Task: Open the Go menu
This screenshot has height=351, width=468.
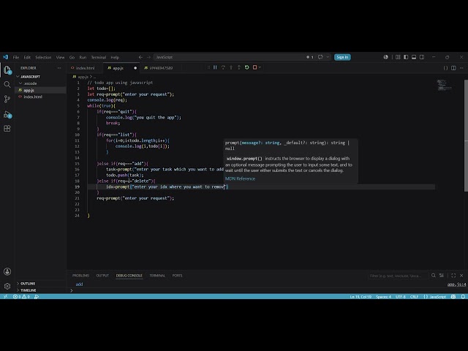Action: pos(72,57)
